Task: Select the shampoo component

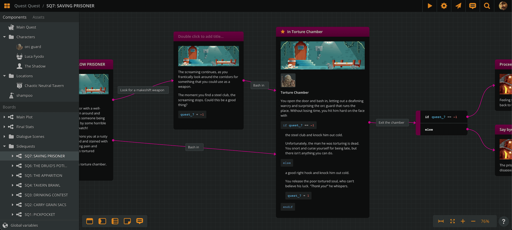Action: [x=39, y=95]
